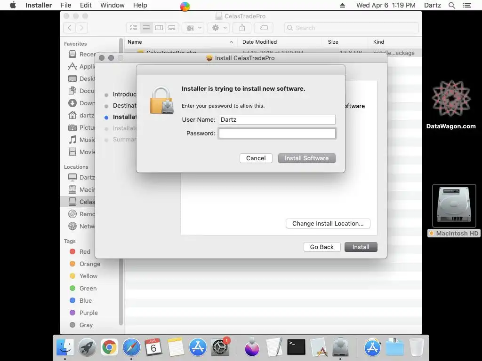Screen dimensions: 482x361
Task: Select Purple tag in Finder sidebar
Action: pos(84,313)
